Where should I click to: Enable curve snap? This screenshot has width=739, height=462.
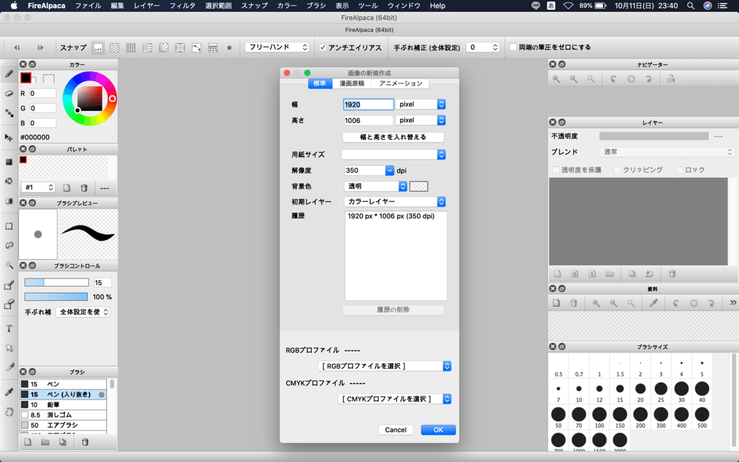pyautogui.click(x=196, y=47)
